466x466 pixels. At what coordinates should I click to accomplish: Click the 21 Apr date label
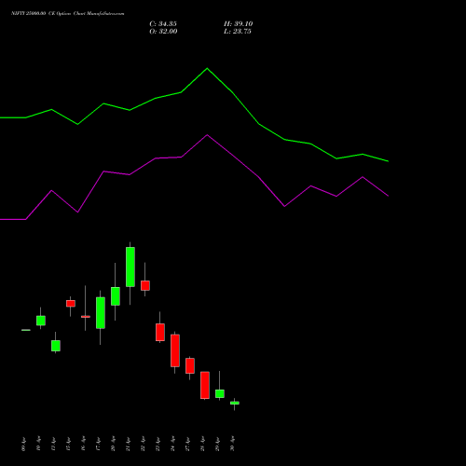(x=129, y=445)
